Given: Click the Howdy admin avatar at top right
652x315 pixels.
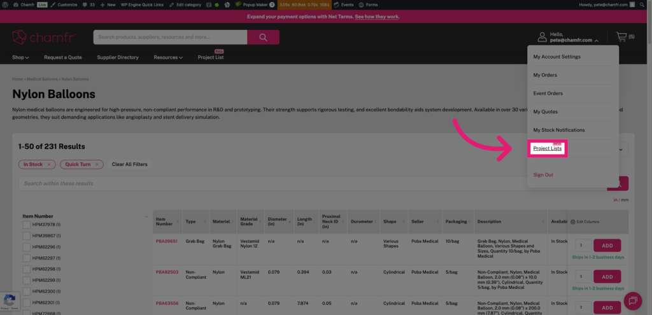Looking at the screenshot, I should [632, 4].
